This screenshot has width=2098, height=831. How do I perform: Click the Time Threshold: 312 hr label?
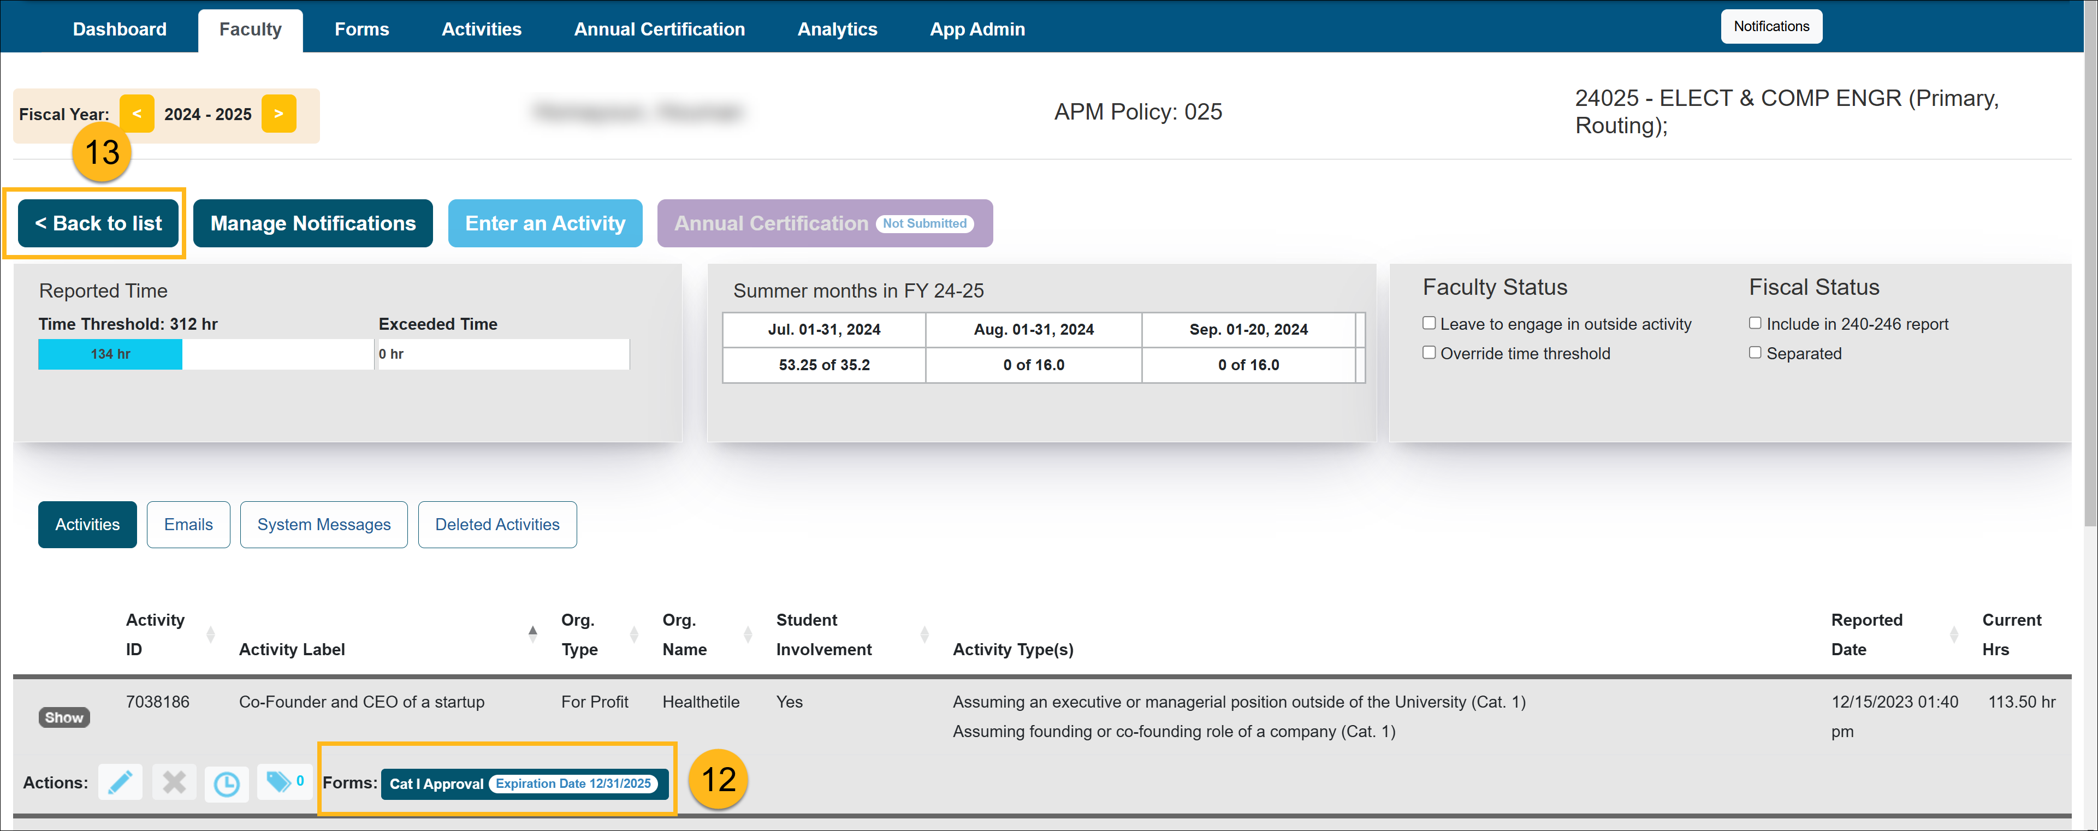(128, 324)
